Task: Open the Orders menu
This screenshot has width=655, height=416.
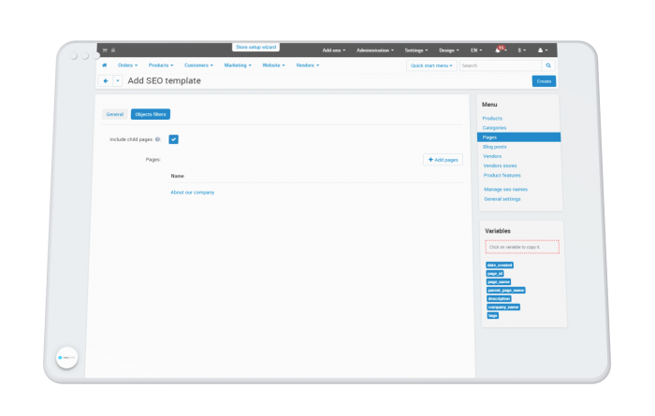Action: [127, 65]
